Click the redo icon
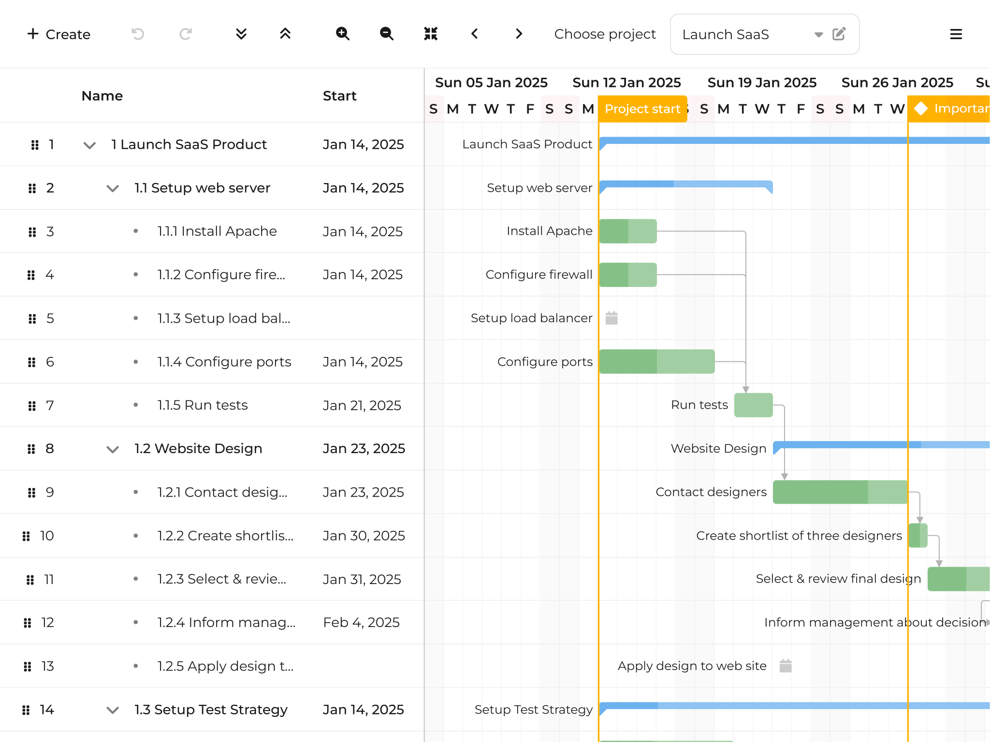Image resolution: width=990 pixels, height=742 pixels. tap(186, 34)
